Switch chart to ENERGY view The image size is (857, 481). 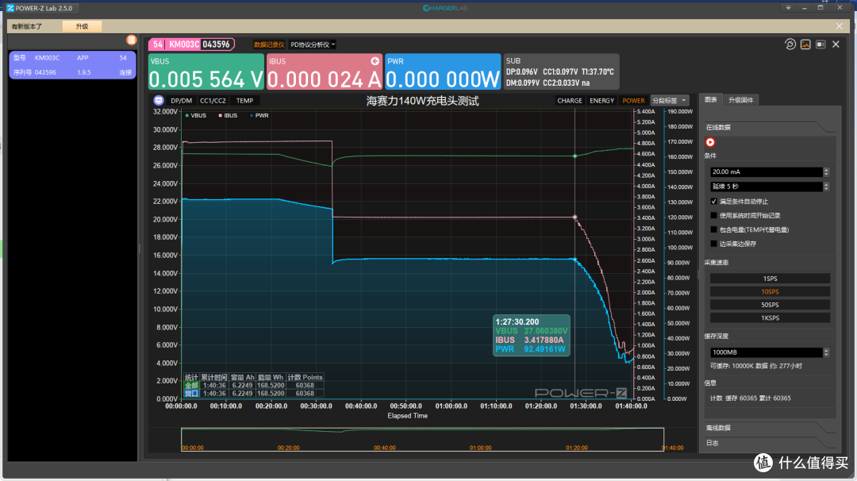[x=601, y=101]
